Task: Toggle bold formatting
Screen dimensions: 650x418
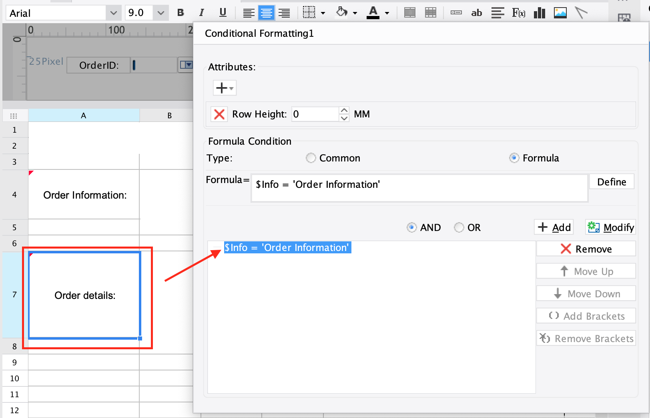Action: (x=181, y=13)
